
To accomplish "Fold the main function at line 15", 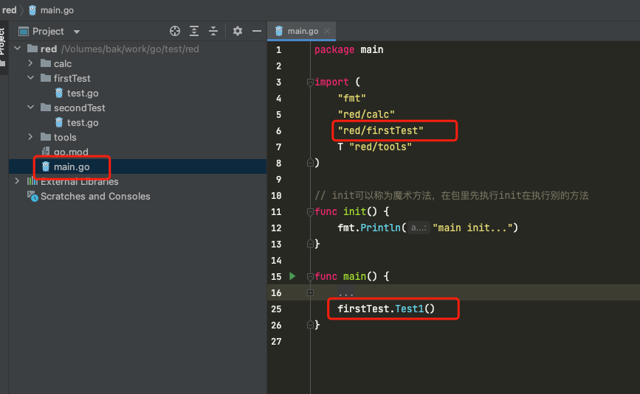I will point(310,277).
